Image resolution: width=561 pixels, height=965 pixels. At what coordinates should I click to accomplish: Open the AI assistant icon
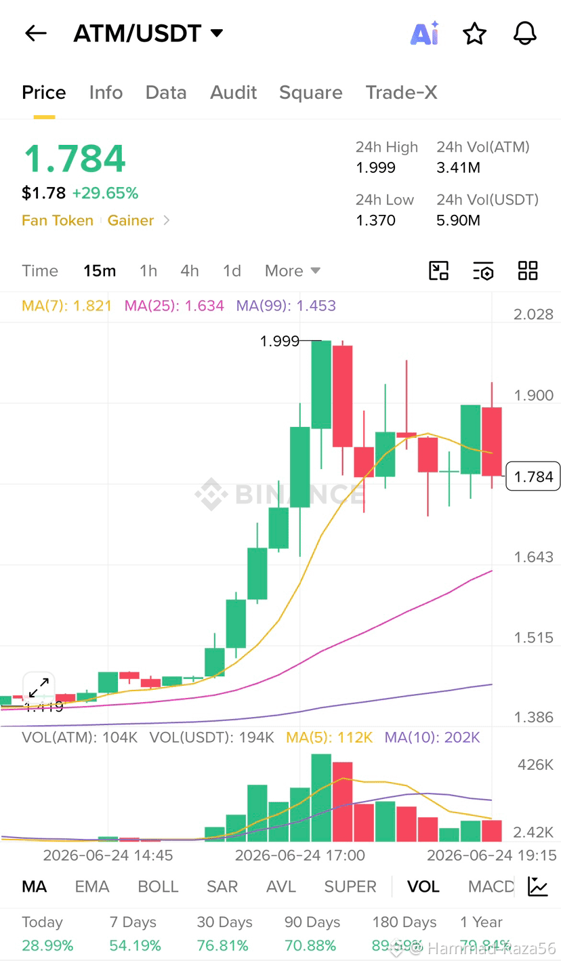click(425, 33)
